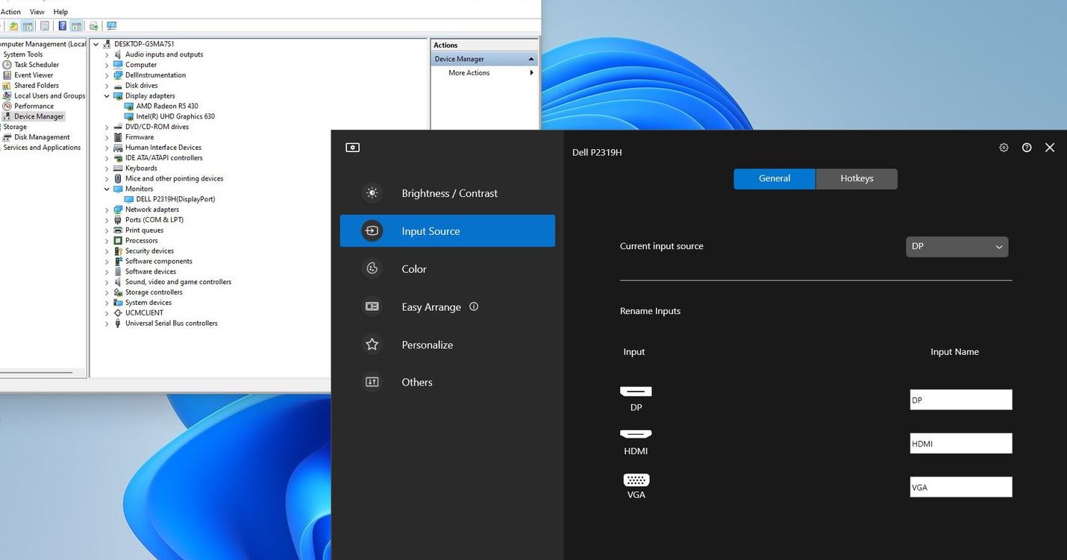Select DellInstrumentation device category

(155, 75)
